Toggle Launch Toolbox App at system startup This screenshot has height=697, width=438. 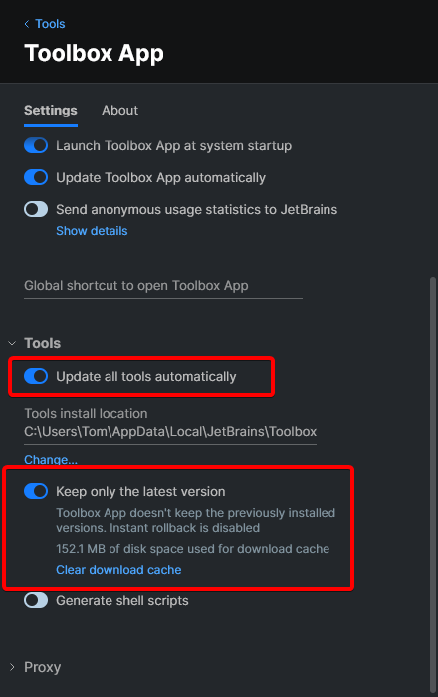36,145
